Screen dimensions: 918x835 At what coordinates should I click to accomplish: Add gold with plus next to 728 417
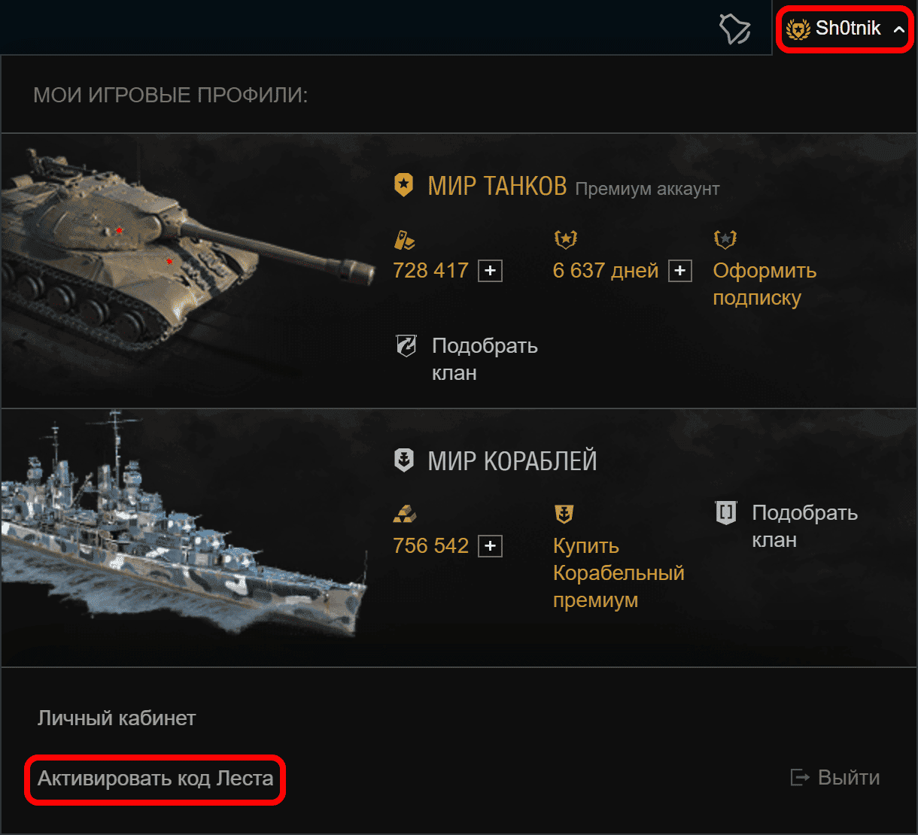click(491, 271)
